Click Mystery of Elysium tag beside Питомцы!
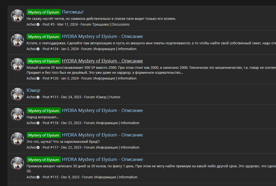The image size is (276, 186). coord(44,12)
